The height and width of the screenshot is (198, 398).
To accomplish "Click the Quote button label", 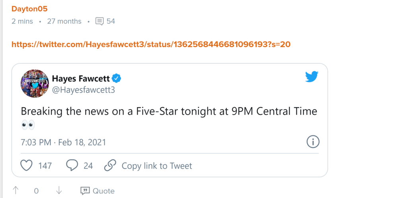I will pyautogui.click(x=103, y=191).
